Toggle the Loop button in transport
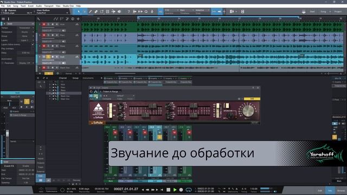Screen dimensions: 347x195 (x=189, y=190)
